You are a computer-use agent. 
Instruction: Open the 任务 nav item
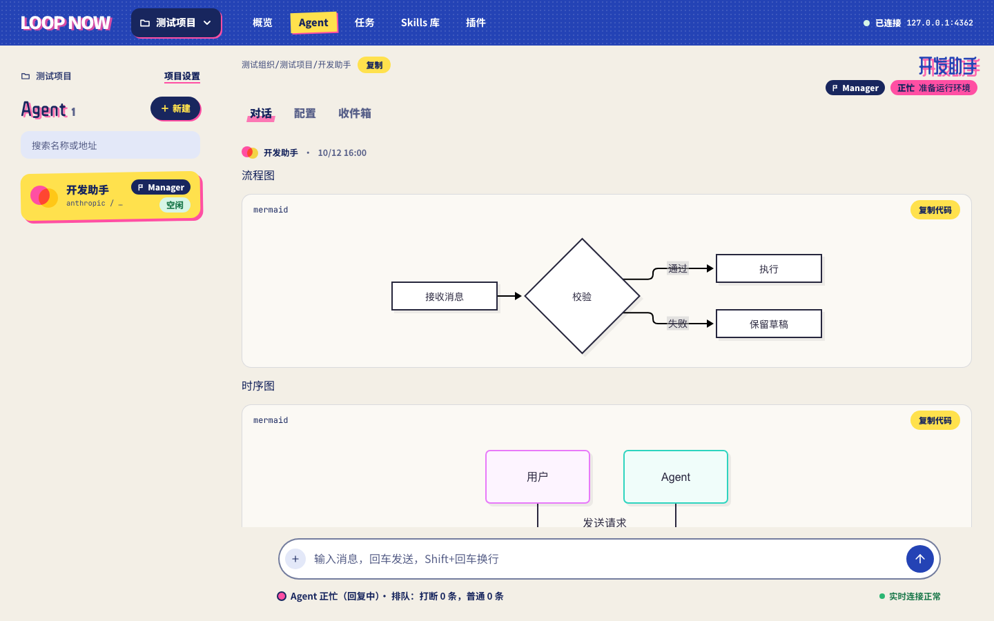(x=364, y=23)
